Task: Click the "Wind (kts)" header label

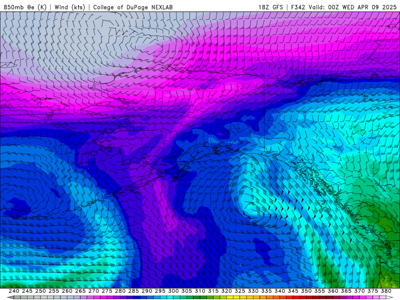Action: click(69, 7)
